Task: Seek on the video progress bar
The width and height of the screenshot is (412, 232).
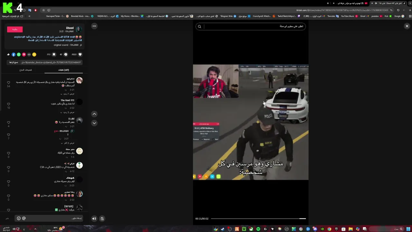Action: point(258,218)
